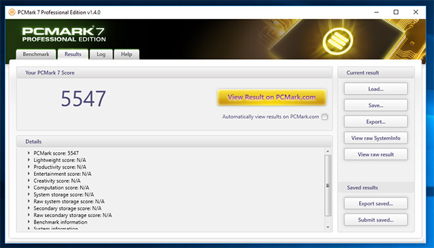Click the PCMark 7 title bar app icon
The width and height of the screenshot is (434, 248).
12,12
